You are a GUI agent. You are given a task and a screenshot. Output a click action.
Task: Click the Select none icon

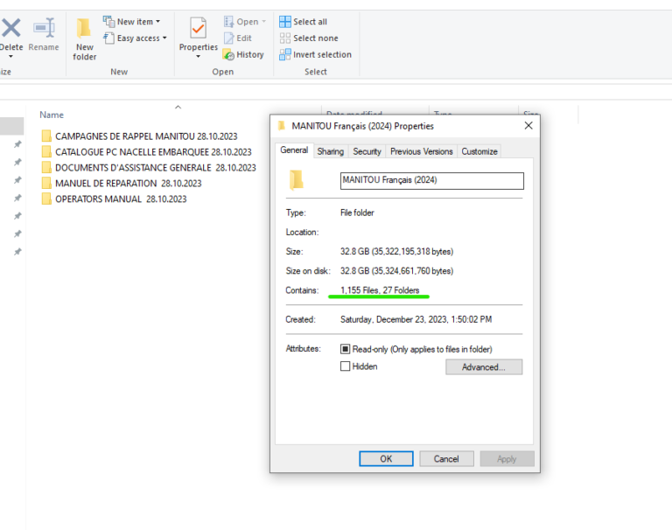coord(285,38)
